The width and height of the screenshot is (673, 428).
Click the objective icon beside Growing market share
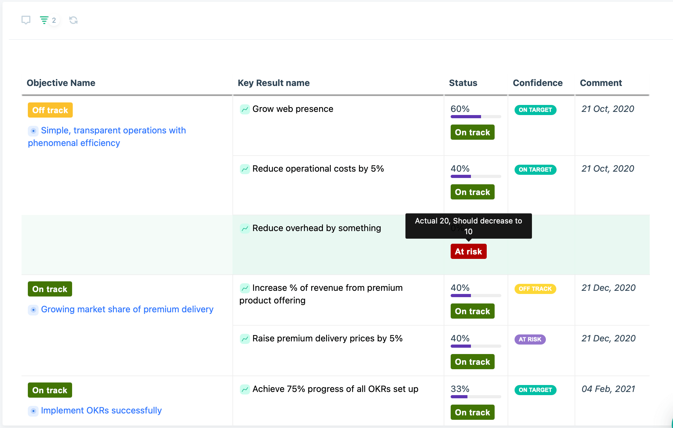pos(33,309)
